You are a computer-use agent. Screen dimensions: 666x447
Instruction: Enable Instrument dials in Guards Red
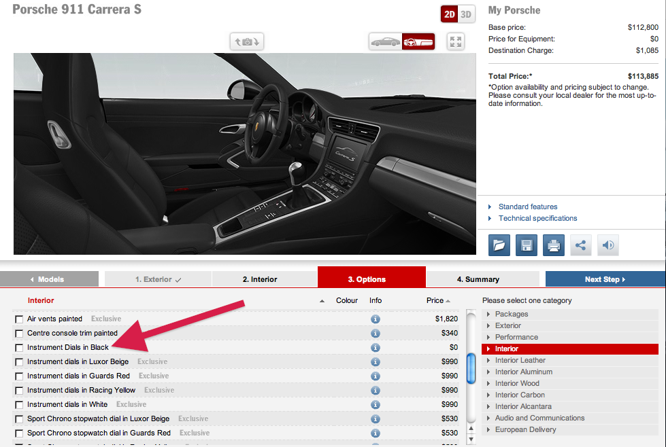coord(19,376)
